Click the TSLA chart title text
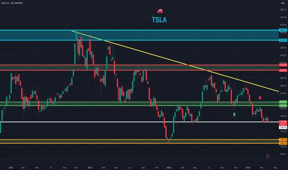Screen dimensions: 288x170 [159, 20]
